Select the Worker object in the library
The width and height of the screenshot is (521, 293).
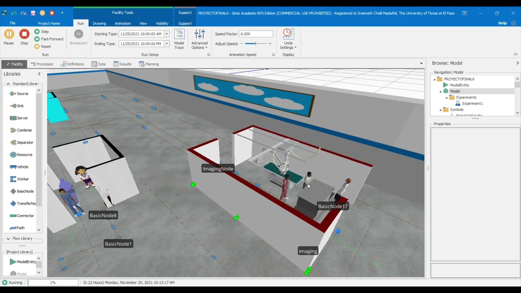point(19,179)
